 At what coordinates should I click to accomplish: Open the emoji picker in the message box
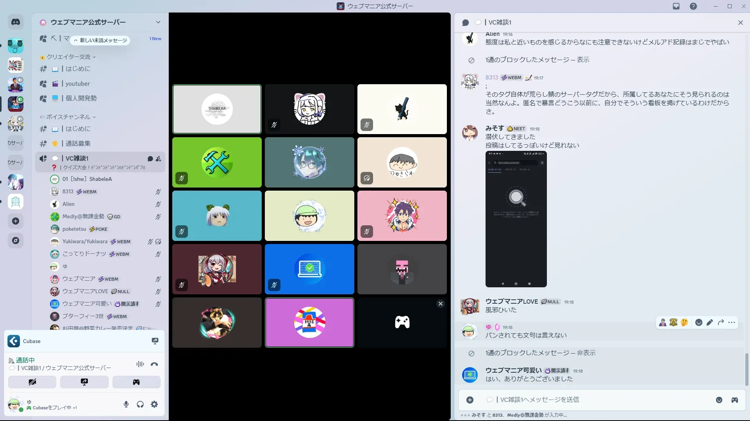(x=719, y=400)
